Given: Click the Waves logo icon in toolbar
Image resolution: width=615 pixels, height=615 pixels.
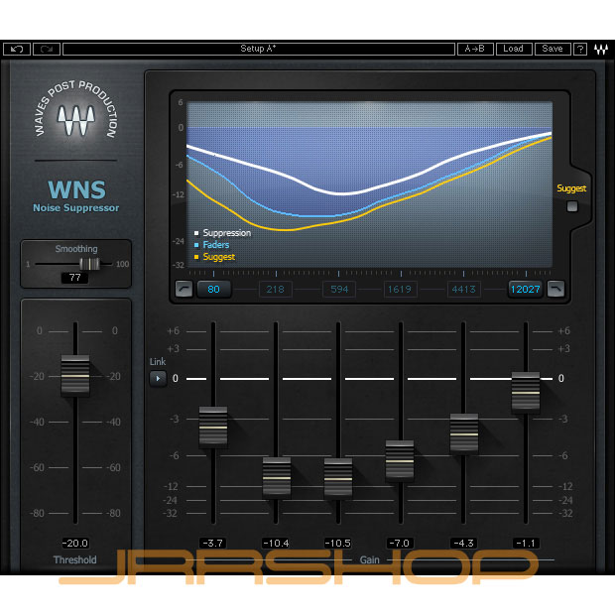Looking at the screenshot, I should (x=600, y=49).
